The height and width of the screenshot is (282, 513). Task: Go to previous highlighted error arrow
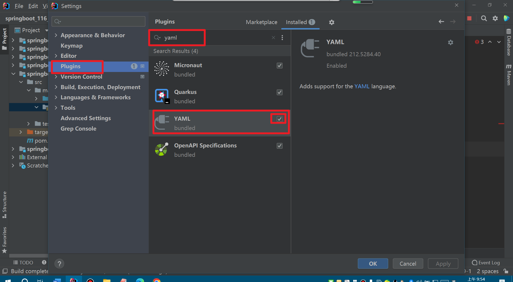click(490, 42)
